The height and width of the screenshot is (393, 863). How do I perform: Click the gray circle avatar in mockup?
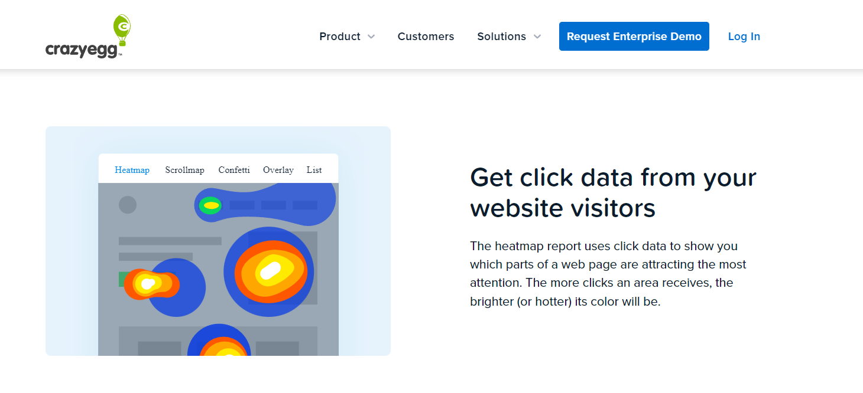128,205
